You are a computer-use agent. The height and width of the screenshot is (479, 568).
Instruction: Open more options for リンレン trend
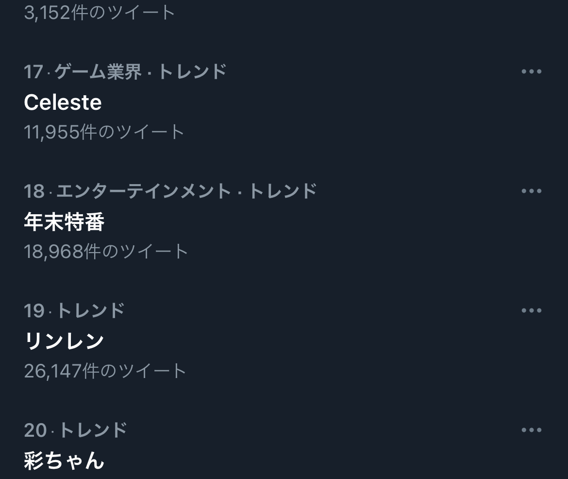coord(531,310)
